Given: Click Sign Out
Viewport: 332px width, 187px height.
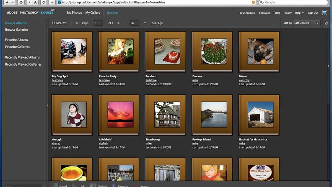Looking at the screenshot, I should 313,13.
